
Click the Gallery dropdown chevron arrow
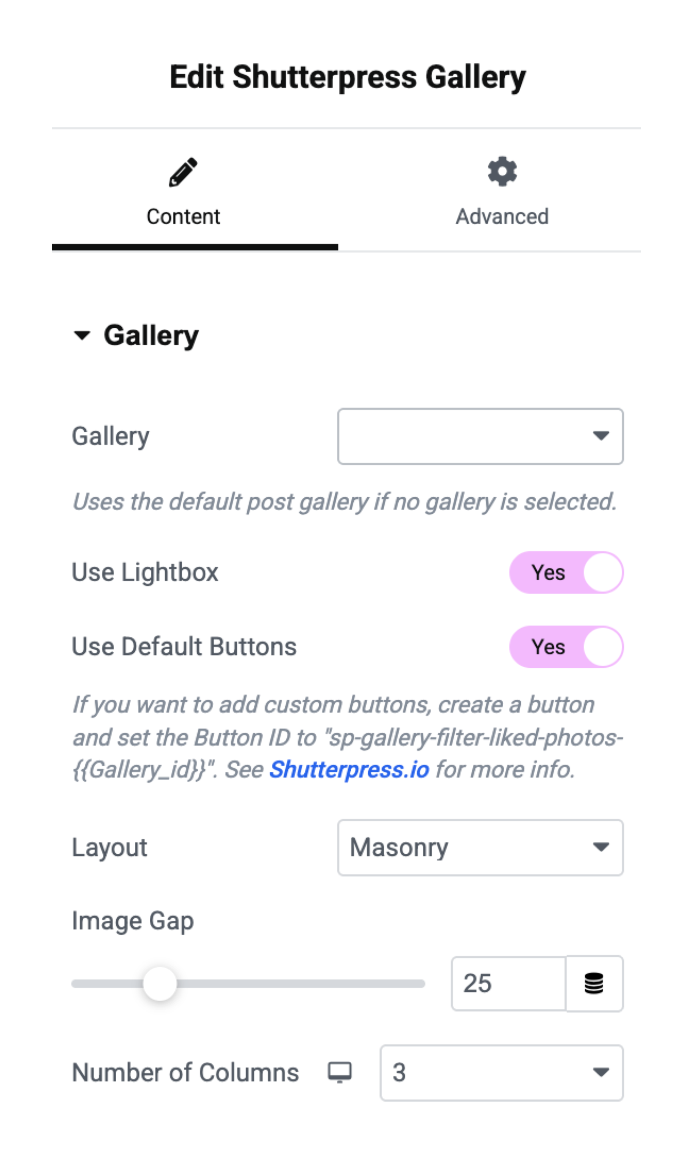[601, 436]
